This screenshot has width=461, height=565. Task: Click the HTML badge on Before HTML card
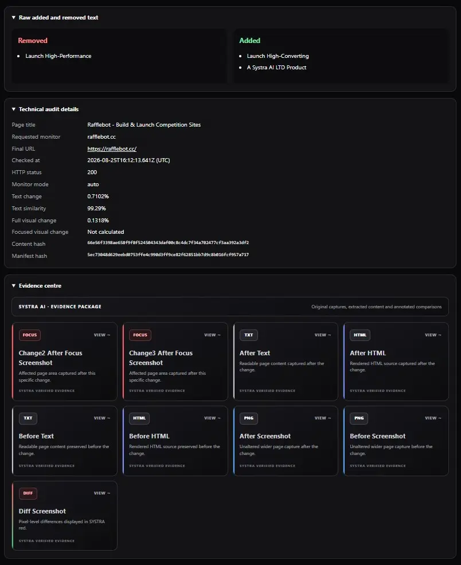click(x=139, y=418)
